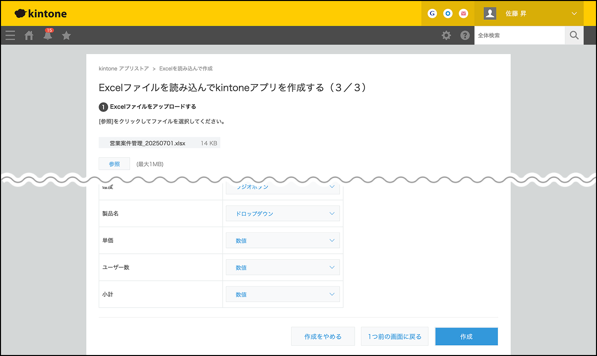Image resolution: width=597 pixels, height=356 pixels.
Task: Open the settings gear icon
Action: (x=446, y=35)
